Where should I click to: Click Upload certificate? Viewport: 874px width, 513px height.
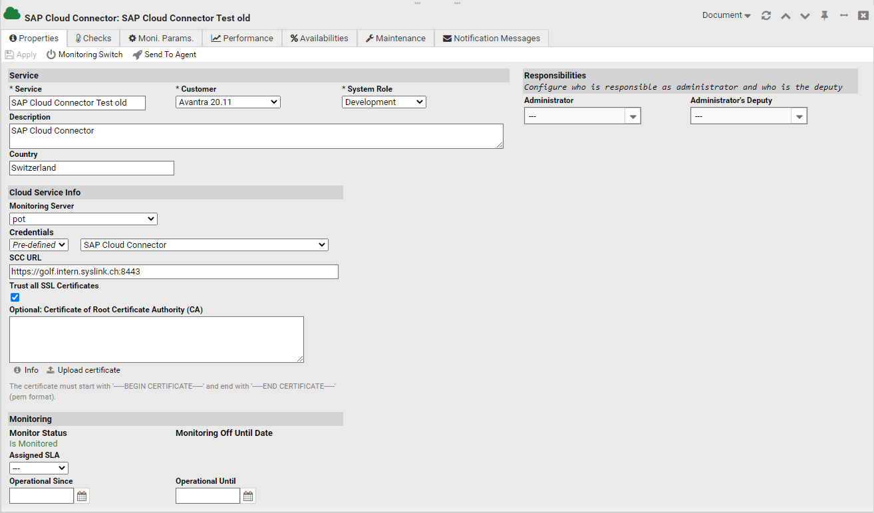click(x=83, y=370)
